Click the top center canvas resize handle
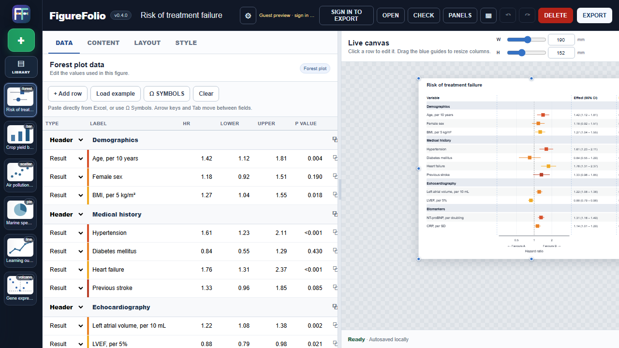 point(531,78)
